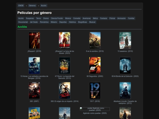The width and height of the screenshot is (159, 119).
Task: Click the broken Agárralo como puedas poster image
Action: (x=95, y=109)
